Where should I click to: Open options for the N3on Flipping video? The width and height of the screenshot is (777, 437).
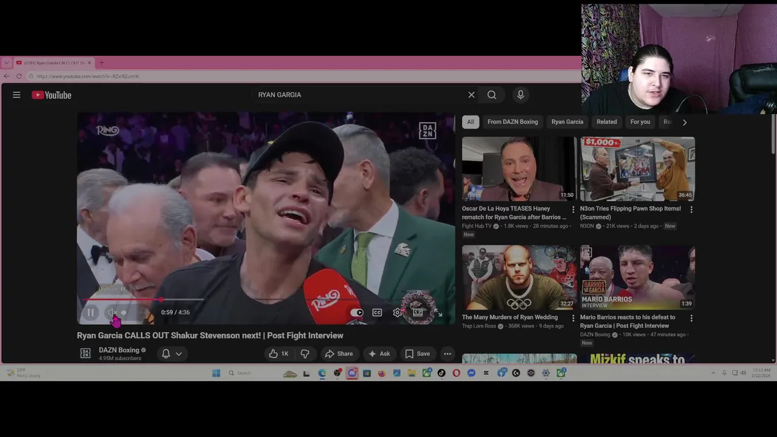(691, 209)
